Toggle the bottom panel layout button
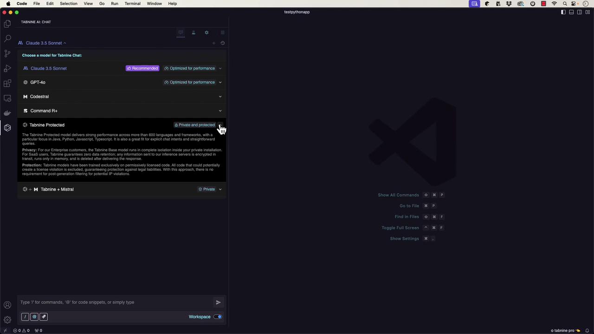Screen dimensions: 594x334 click(571, 12)
